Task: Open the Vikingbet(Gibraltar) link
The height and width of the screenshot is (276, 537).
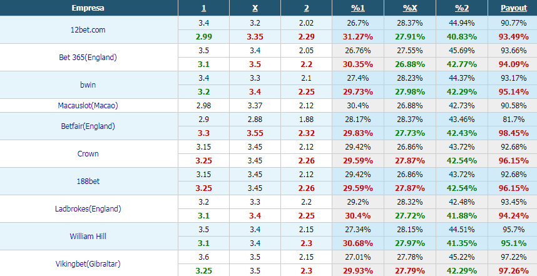Action: pyautogui.click(x=88, y=263)
